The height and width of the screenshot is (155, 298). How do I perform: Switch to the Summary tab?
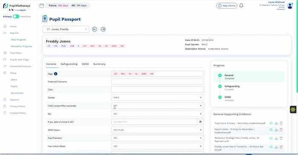pyautogui.click(x=99, y=64)
